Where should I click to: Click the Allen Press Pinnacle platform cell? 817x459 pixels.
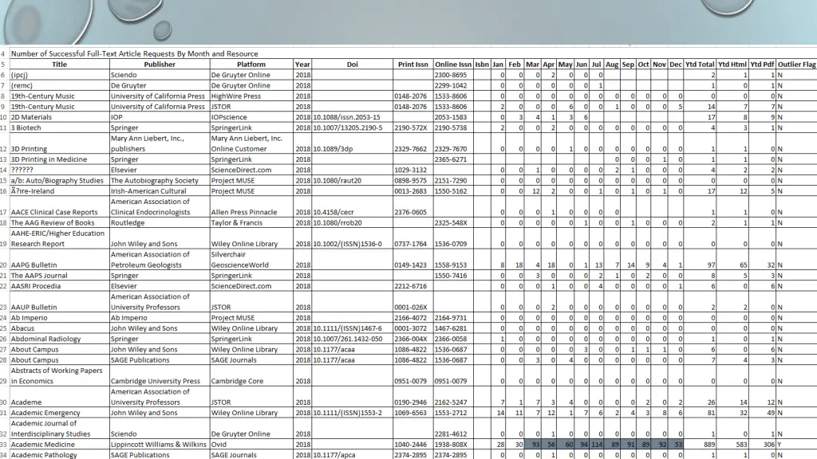[x=251, y=207]
